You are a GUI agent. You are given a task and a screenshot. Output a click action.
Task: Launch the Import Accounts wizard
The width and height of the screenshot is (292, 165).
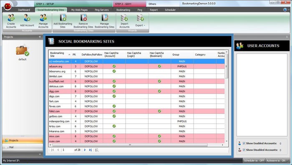(x=124, y=21)
